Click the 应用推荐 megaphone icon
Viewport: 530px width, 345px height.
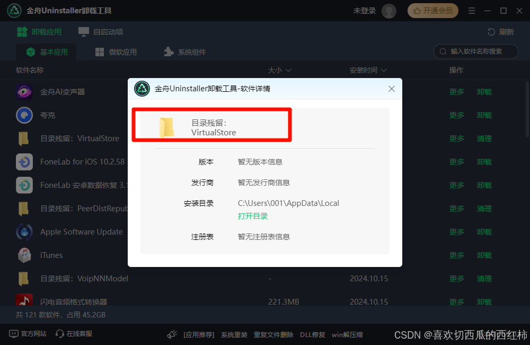pyautogui.click(x=172, y=334)
